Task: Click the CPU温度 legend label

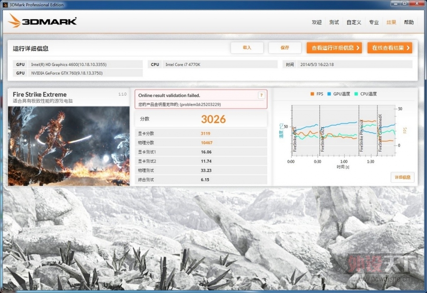Action: pyautogui.click(x=369, y=94)
